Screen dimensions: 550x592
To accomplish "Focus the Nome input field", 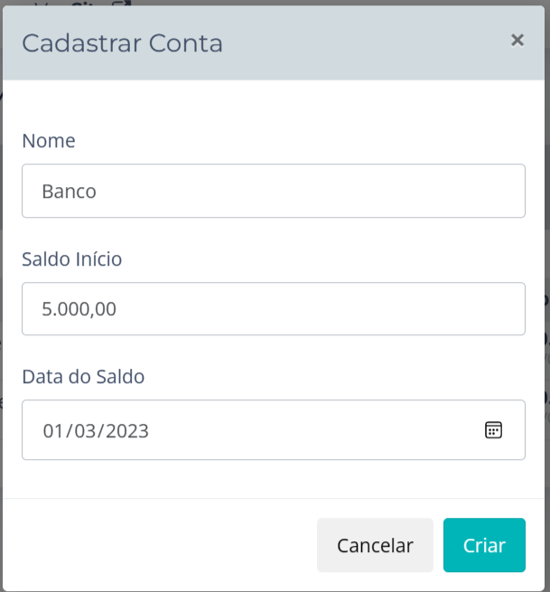I will tap(273, 191).
